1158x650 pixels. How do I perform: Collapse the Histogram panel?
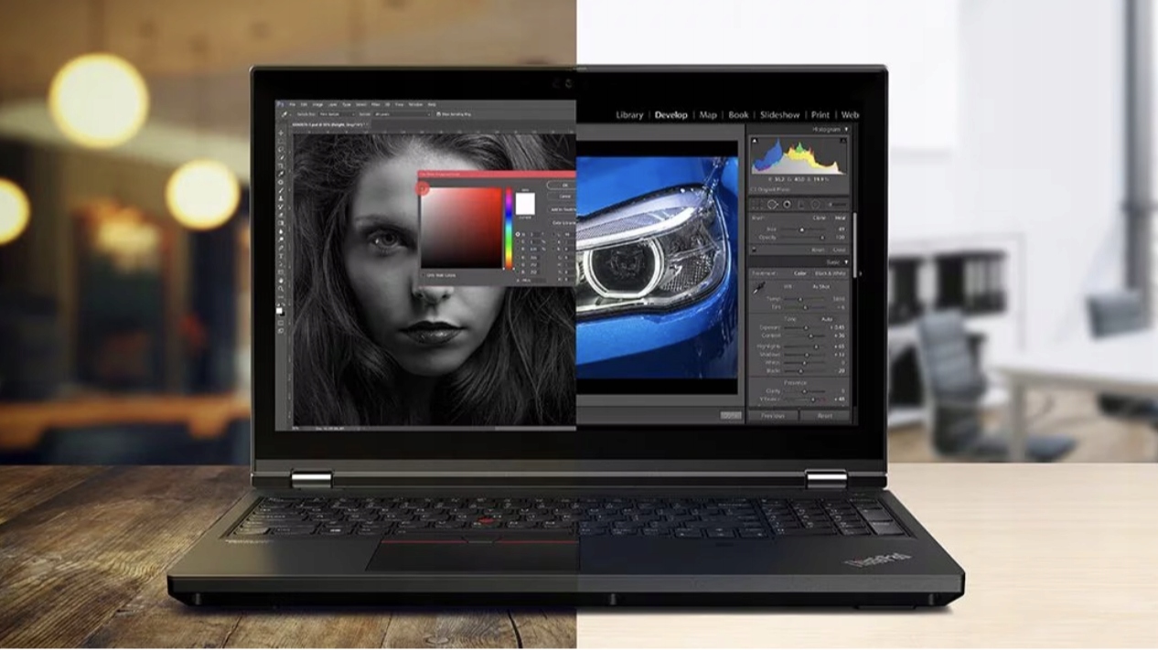pyautogui.click(x=846, y=130)
